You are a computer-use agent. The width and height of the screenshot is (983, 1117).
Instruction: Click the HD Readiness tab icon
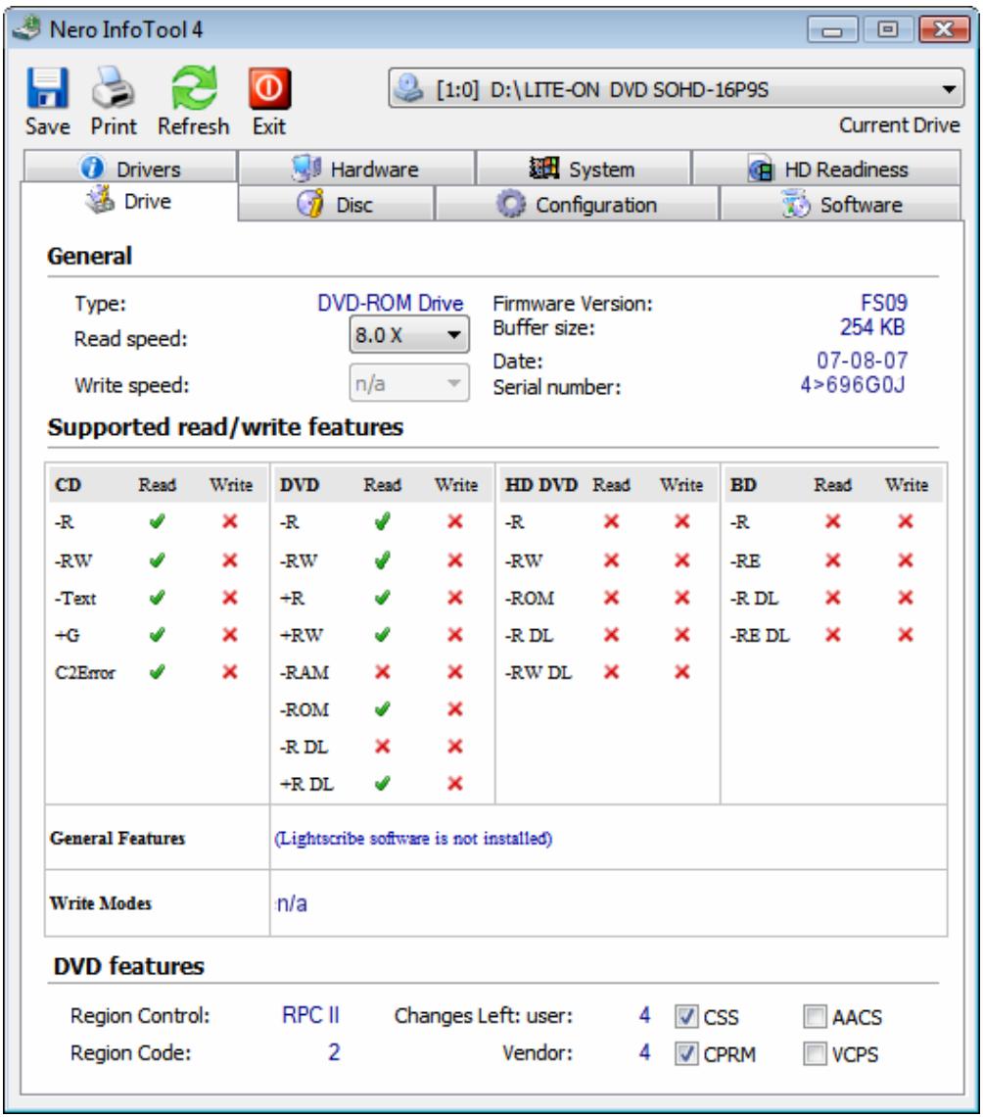pyautogui.click(x=760, y=169)
